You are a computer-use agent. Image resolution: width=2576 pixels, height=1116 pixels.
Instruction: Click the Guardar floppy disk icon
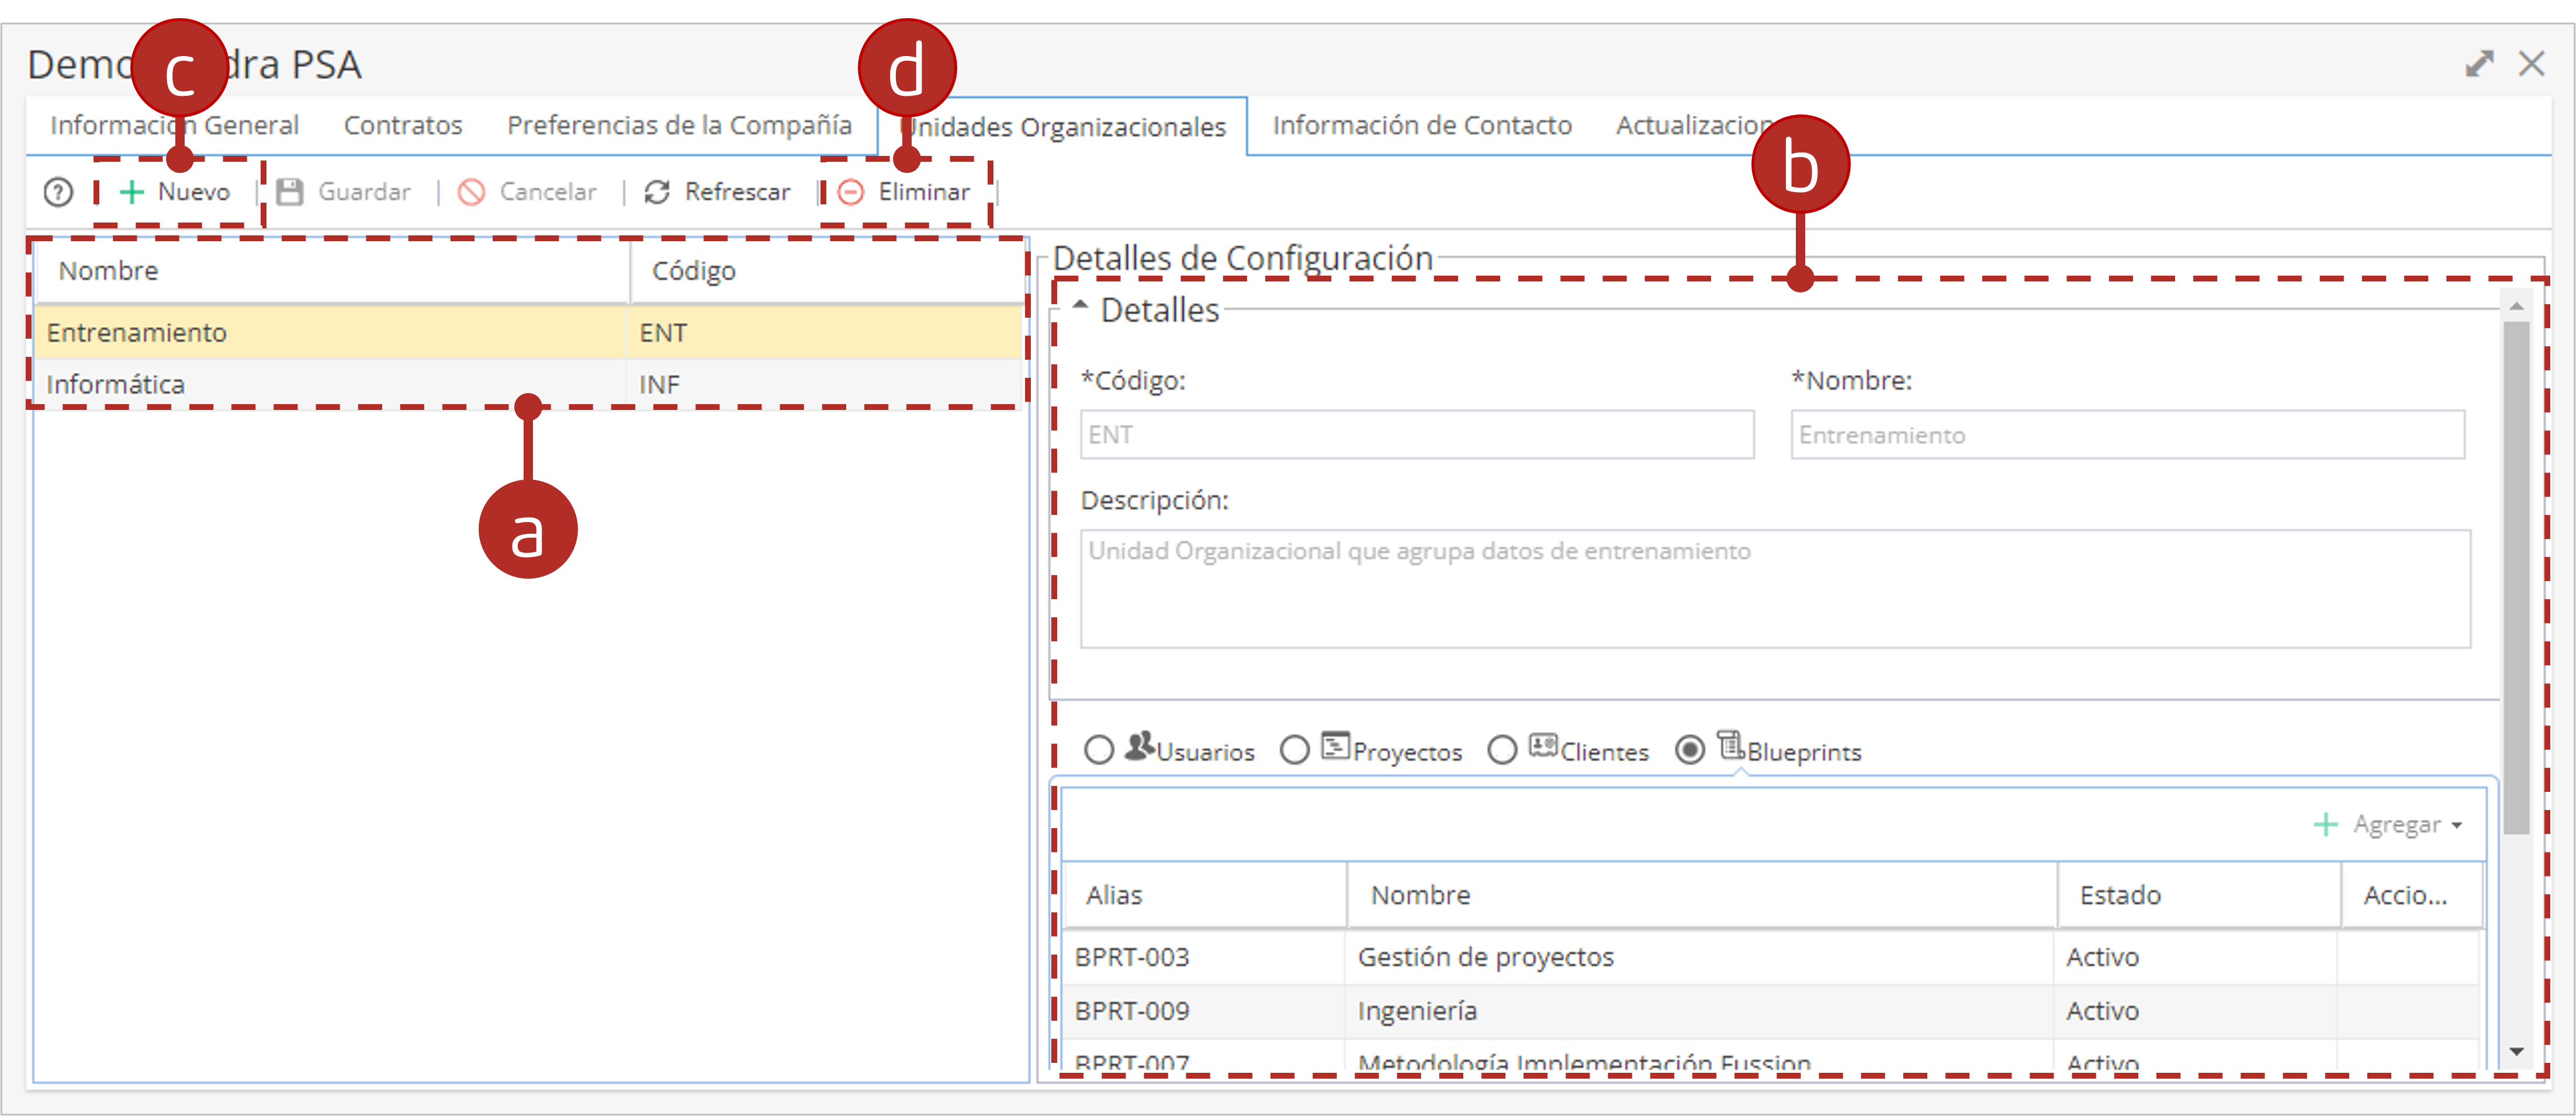point(290,192)
